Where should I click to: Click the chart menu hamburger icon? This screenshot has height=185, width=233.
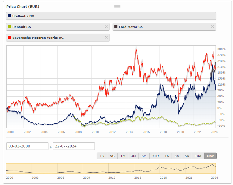click(117, 6)
